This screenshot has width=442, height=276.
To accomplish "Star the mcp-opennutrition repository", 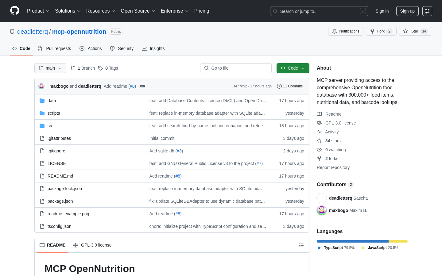I will coord(415,31).
